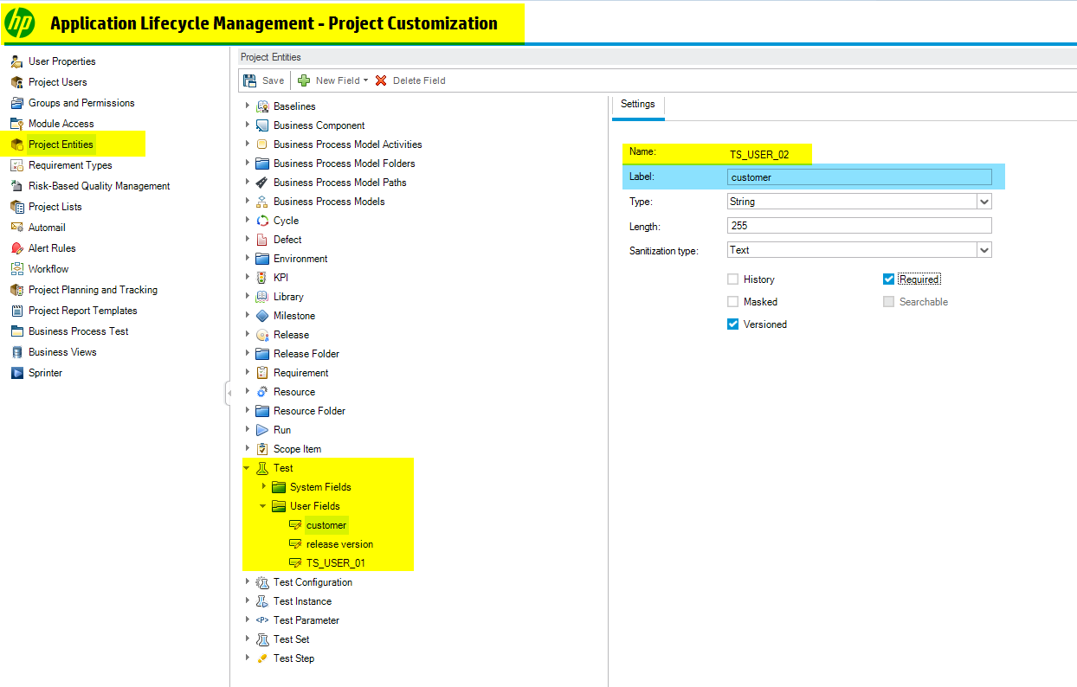Enable the History checkbox

point(732,279)
